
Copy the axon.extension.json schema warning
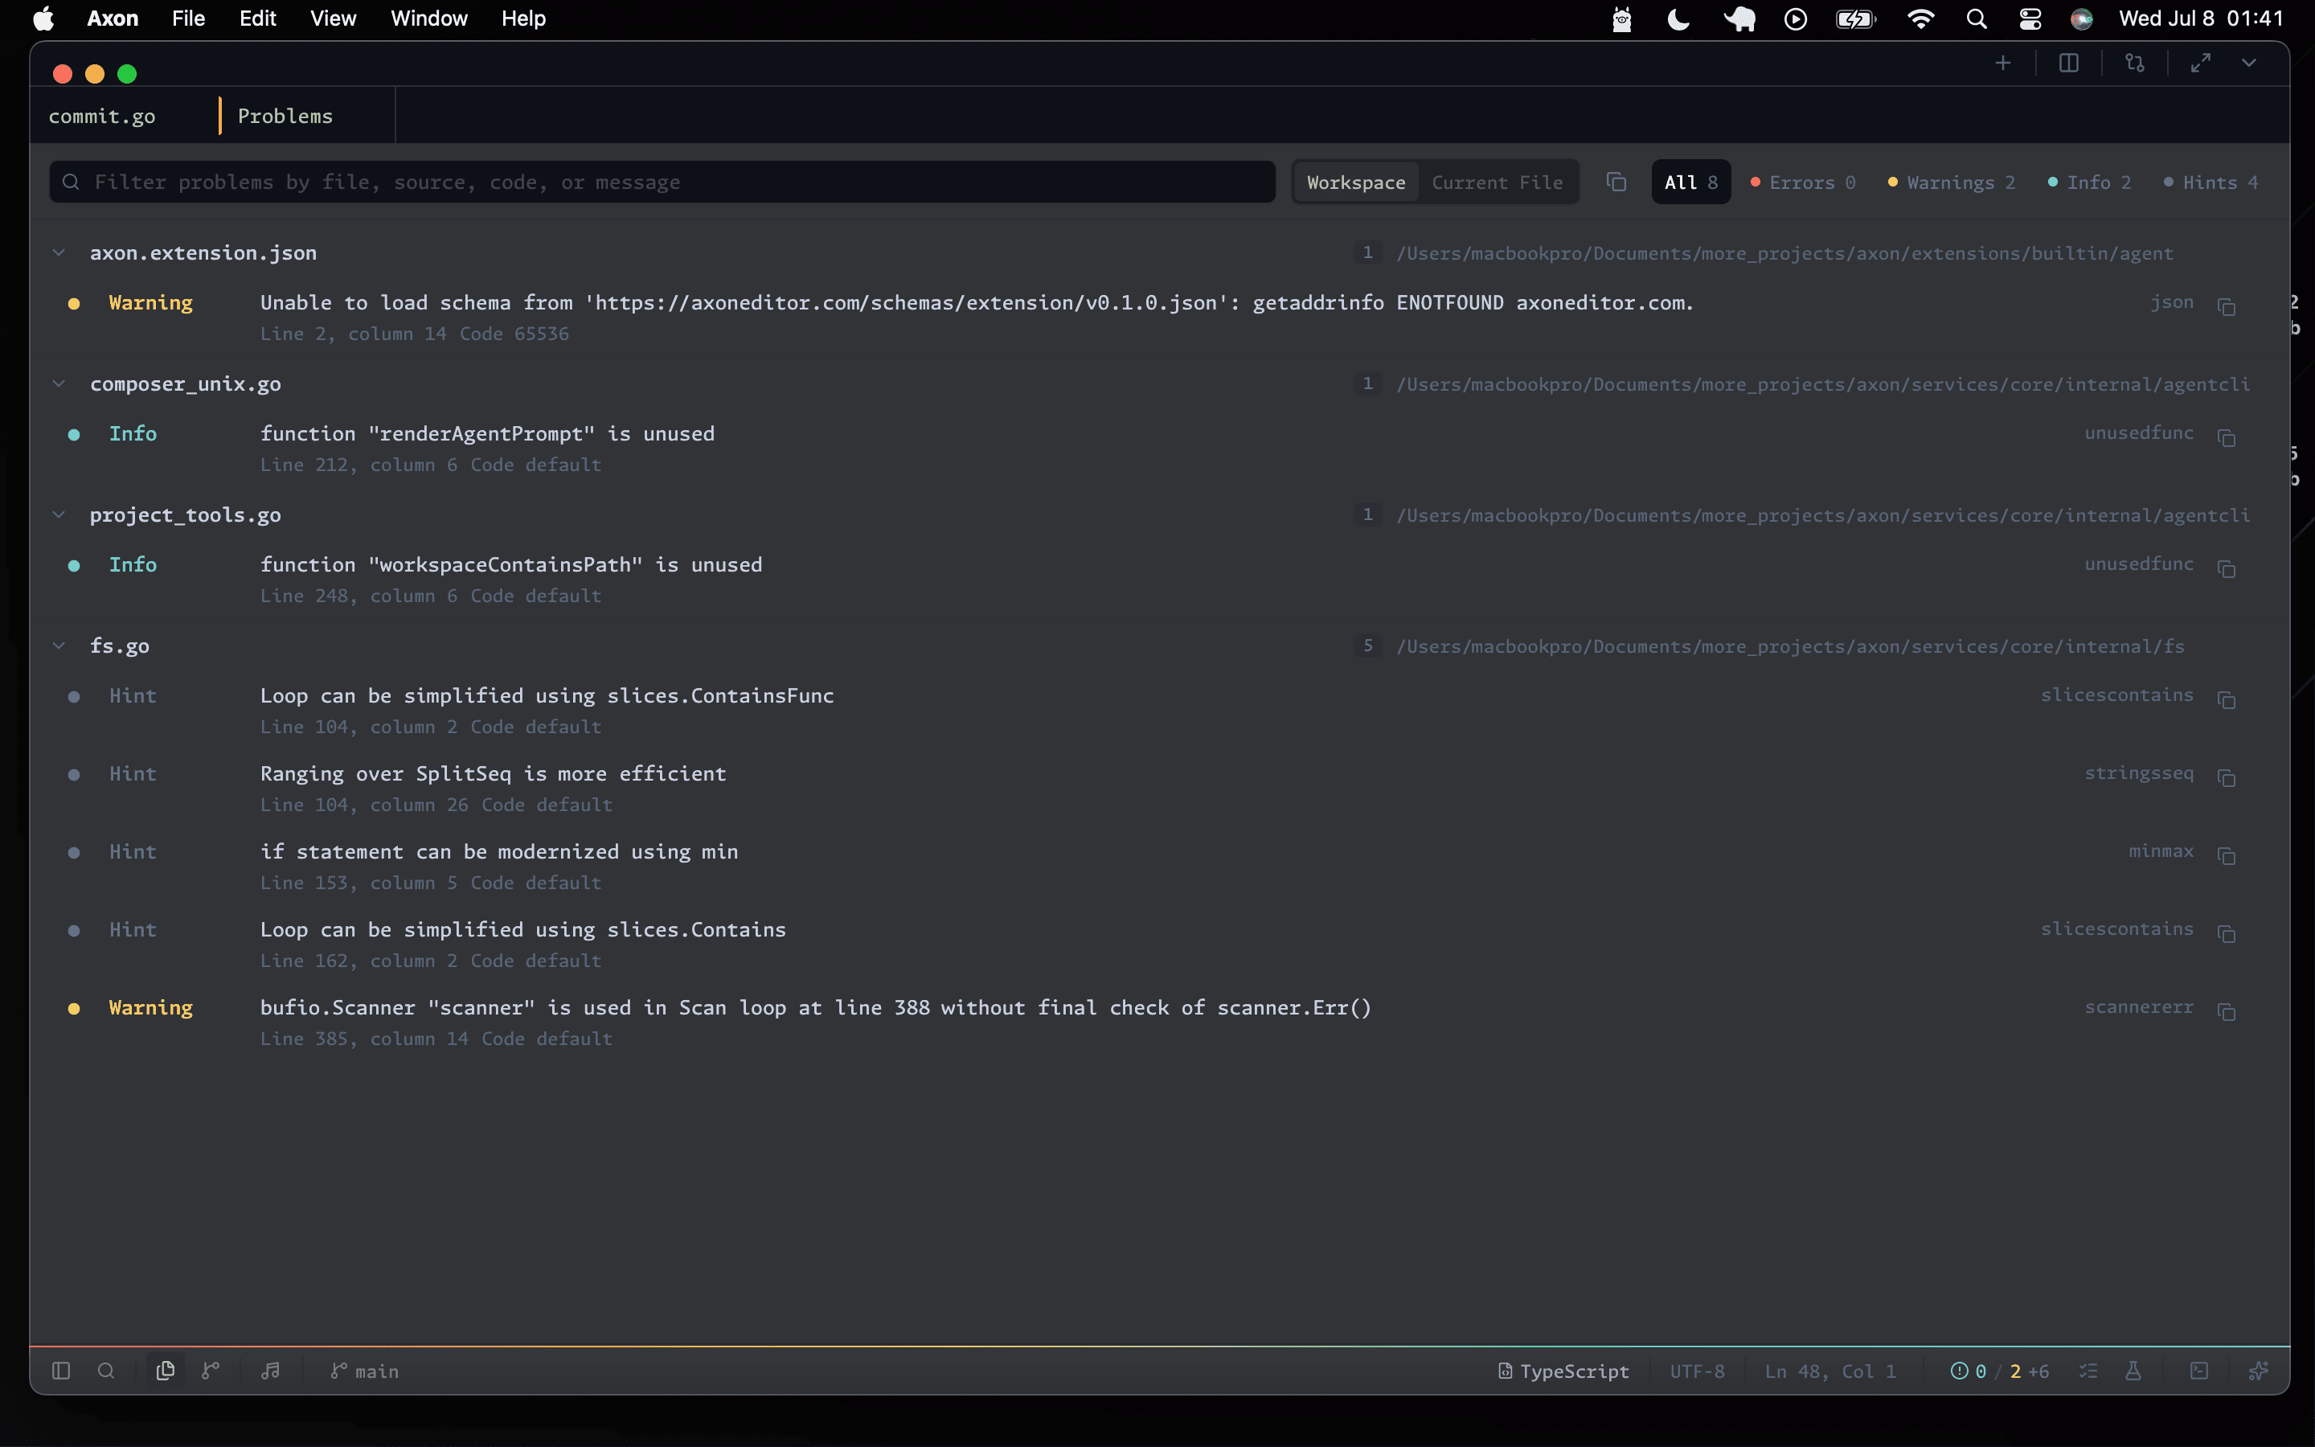click(2226, 306)
